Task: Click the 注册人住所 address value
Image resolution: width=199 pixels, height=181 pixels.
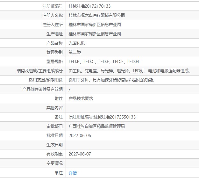Action: click(95, 25)
